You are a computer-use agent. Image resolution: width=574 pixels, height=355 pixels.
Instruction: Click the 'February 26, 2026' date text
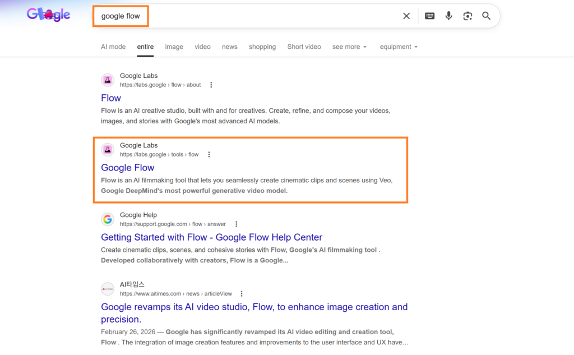pyautogui.click(x=128, y=332)
